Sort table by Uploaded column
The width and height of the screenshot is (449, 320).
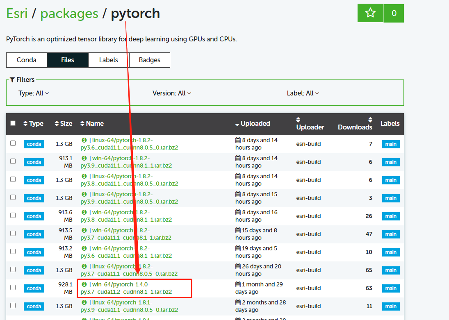tap(253, 124)
